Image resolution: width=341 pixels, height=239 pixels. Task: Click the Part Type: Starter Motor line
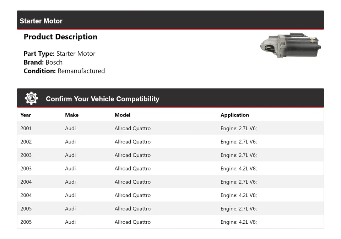coord(59,54)
